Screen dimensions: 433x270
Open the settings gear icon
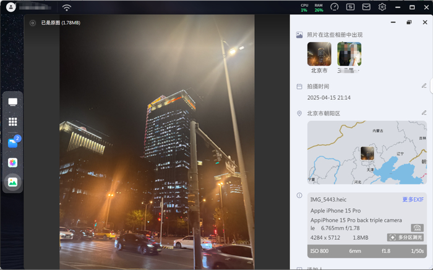pyautogui.click(x=382, y=7)
